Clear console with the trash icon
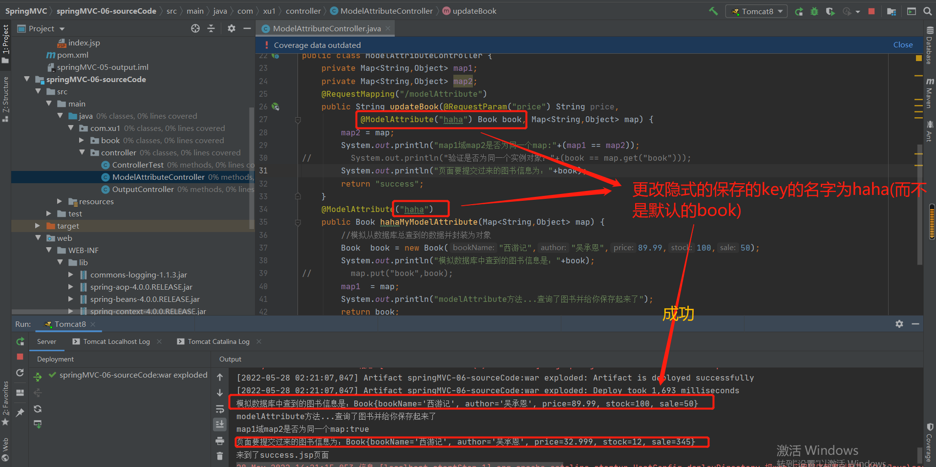This screenshot has width=936, height=467. pos(220,456)
